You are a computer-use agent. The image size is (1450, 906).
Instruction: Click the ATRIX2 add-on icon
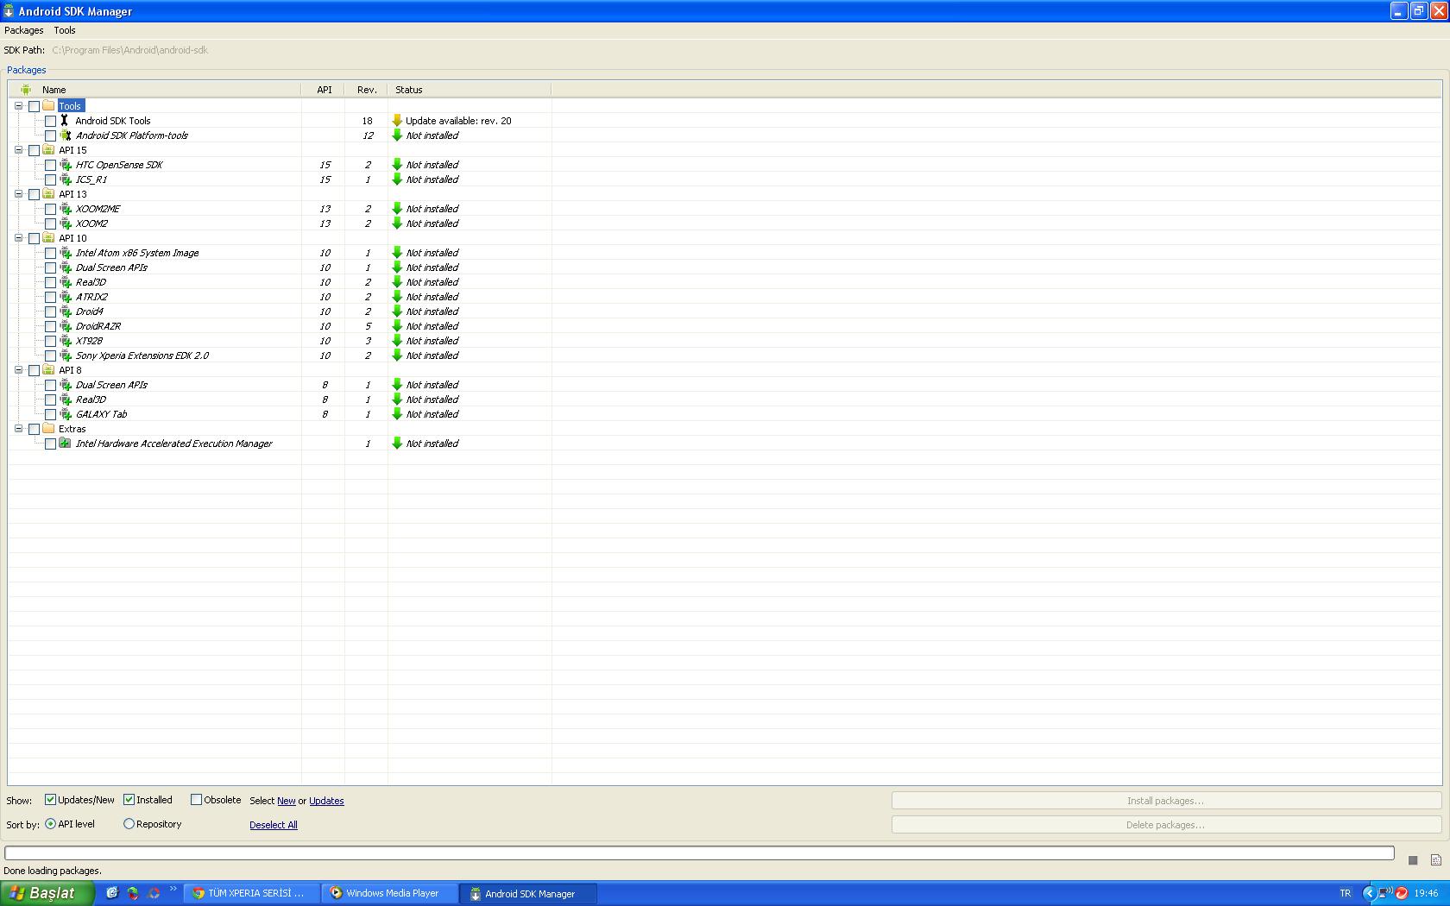point(65,297)
